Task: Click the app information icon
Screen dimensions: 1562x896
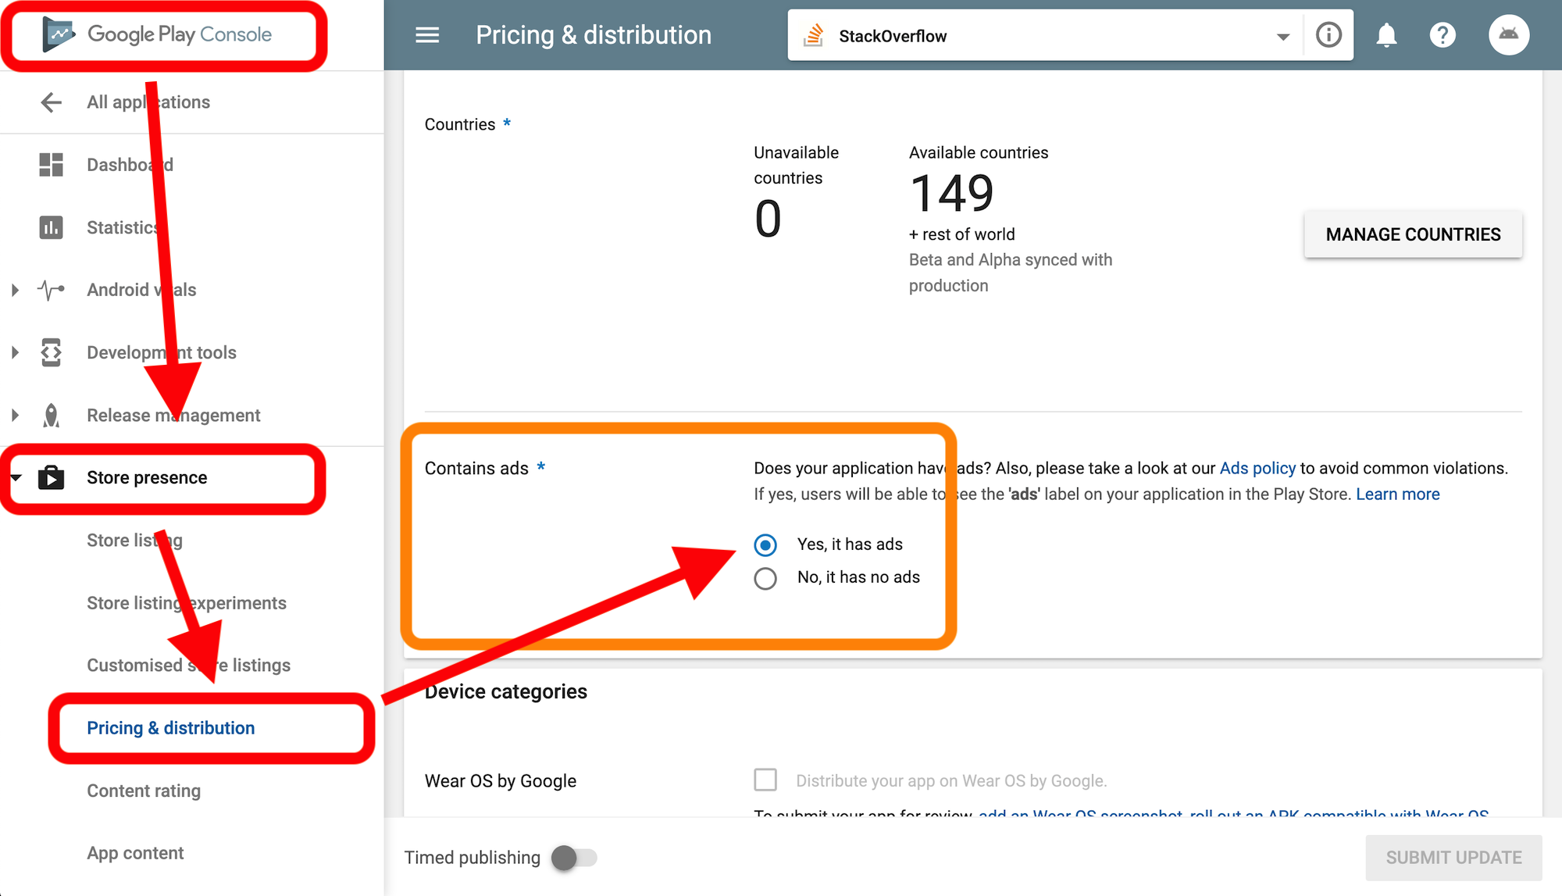Action: tap(1328, 35)
